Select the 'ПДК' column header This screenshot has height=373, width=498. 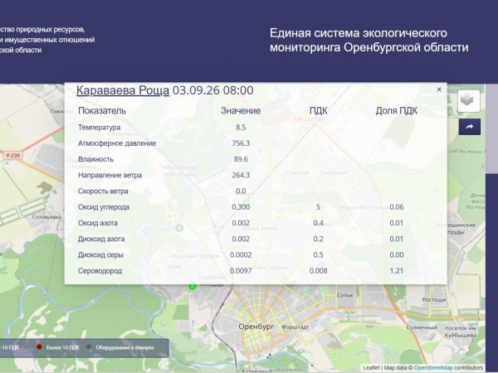tap(318, 111)
